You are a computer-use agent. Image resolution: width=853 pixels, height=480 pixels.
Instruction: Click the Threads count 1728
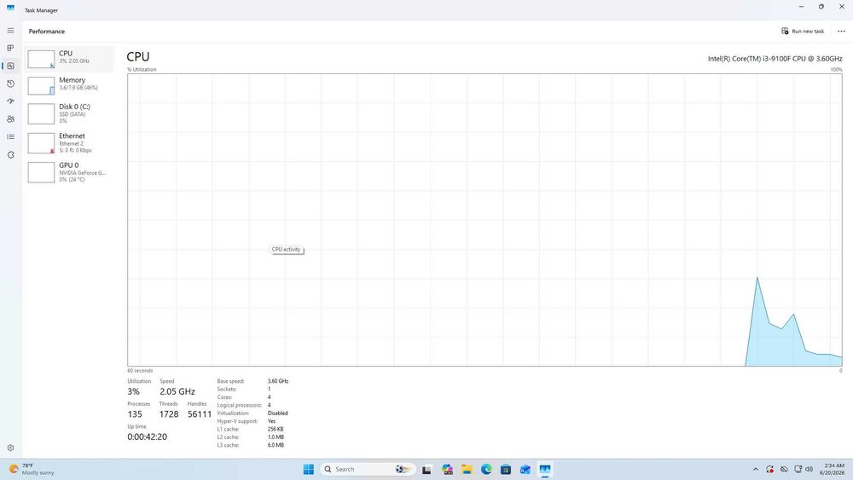169,414
